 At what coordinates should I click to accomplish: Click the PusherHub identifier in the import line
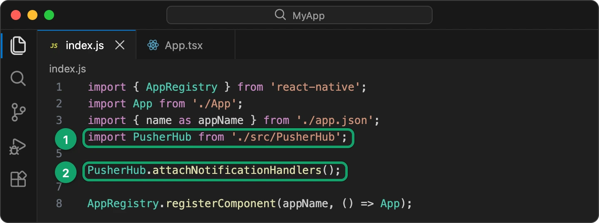tap(162, 137)
